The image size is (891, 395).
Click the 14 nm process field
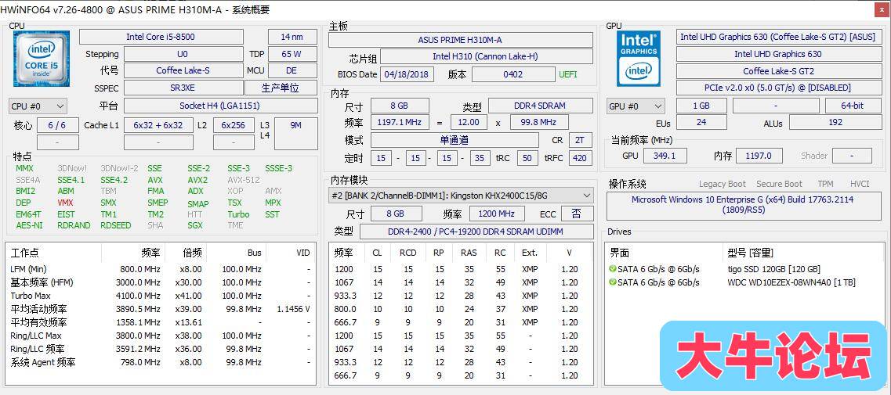pos(292,37)
